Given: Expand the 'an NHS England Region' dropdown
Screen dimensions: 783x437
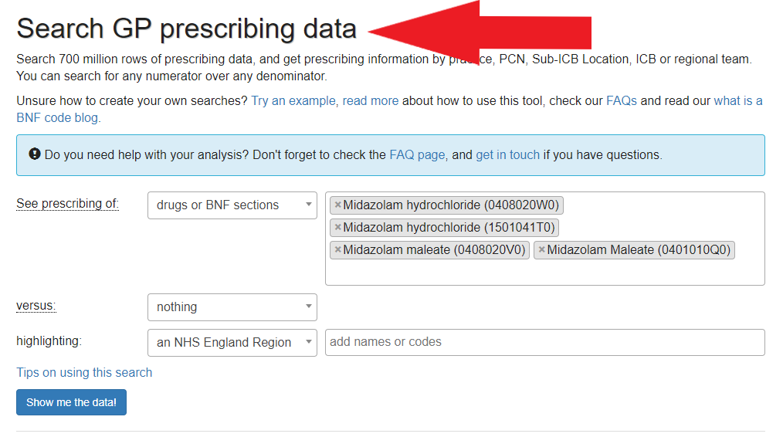Looking at the screenshot, I should point(232,343).
